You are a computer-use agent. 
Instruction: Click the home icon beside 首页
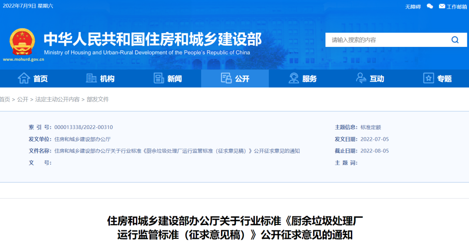pos(24,78)
